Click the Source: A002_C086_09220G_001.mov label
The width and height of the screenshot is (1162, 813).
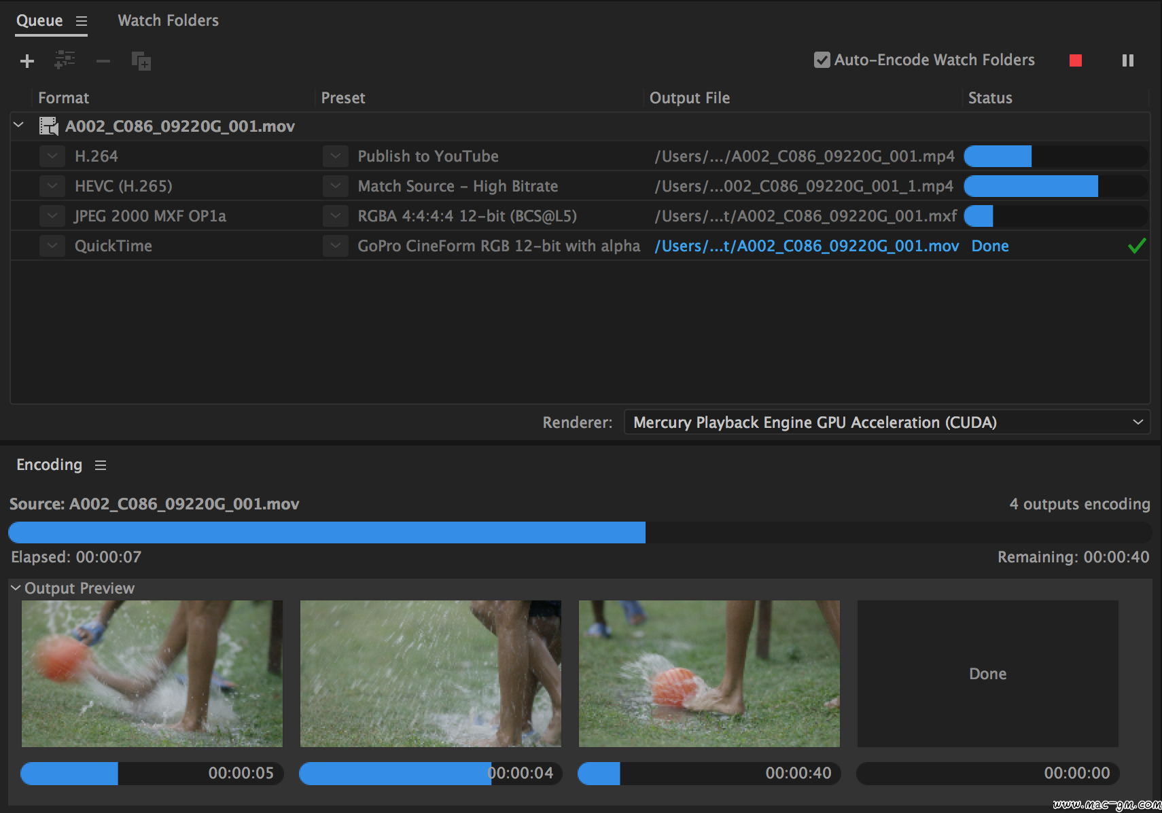(154, 504)
